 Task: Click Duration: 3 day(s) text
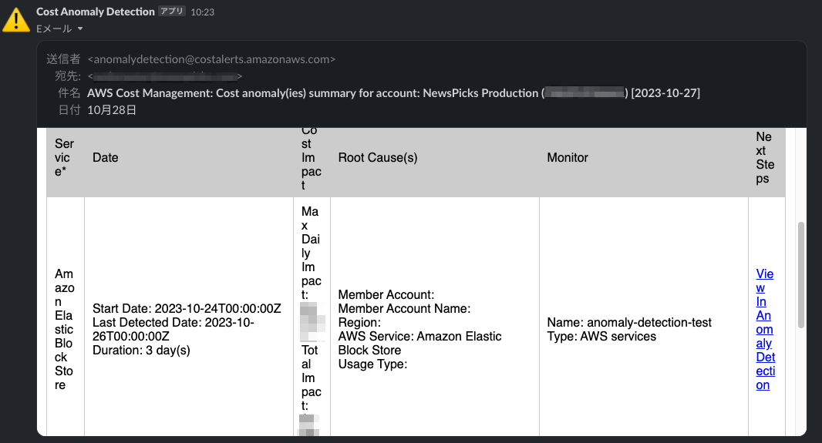(141, 351)
